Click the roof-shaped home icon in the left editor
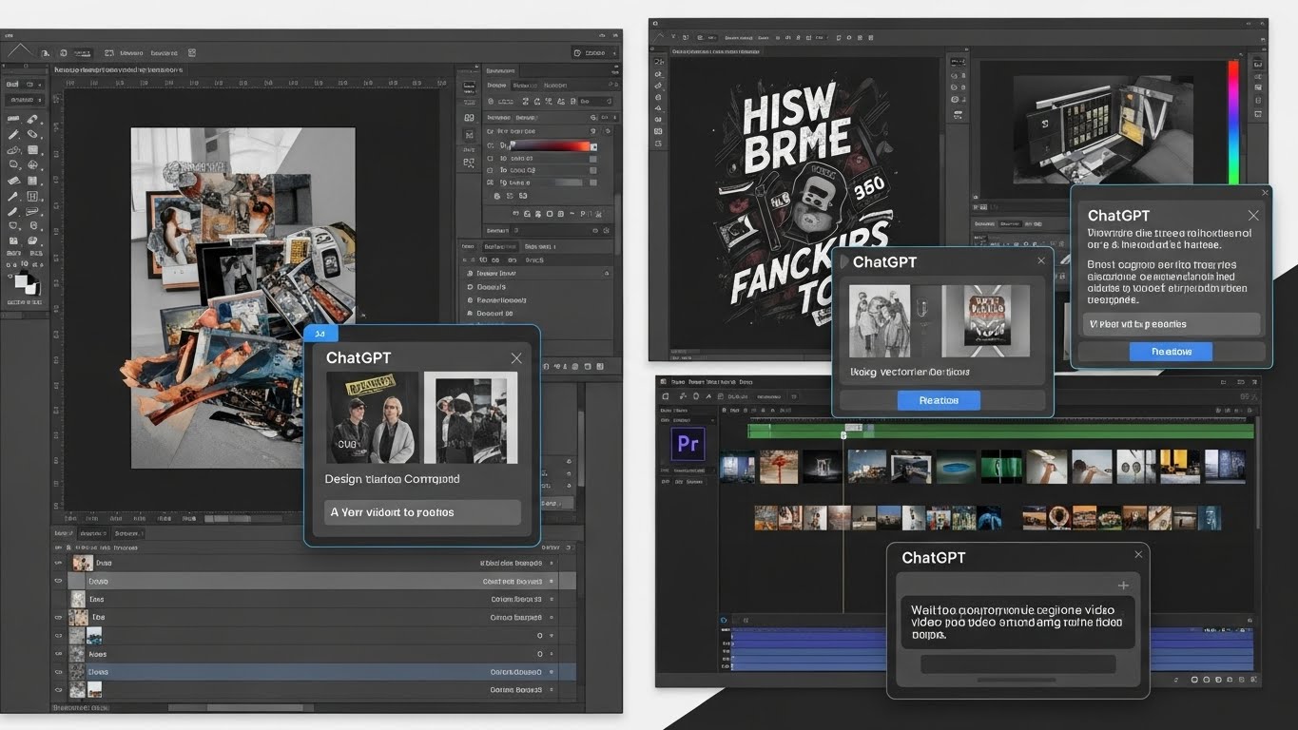This screenshot has width=1298, height=730. tap(19, 50)
